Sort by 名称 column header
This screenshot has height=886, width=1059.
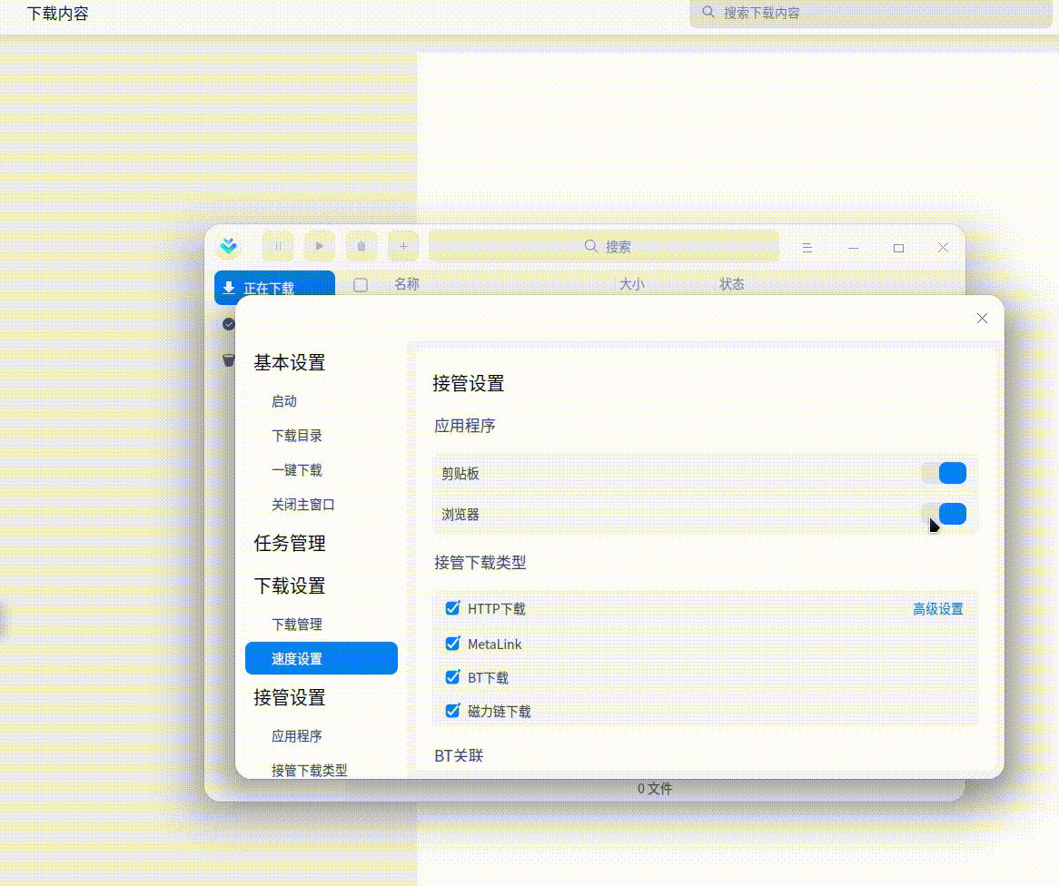coord(407,284)
